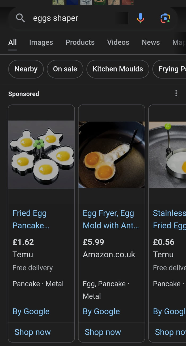Open the Fried Egg Pancake product link

(29, 219)
